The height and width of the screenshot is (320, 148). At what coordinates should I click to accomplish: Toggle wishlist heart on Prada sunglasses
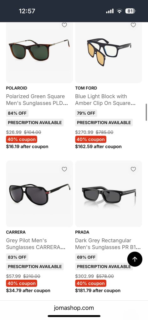[133, 169]
